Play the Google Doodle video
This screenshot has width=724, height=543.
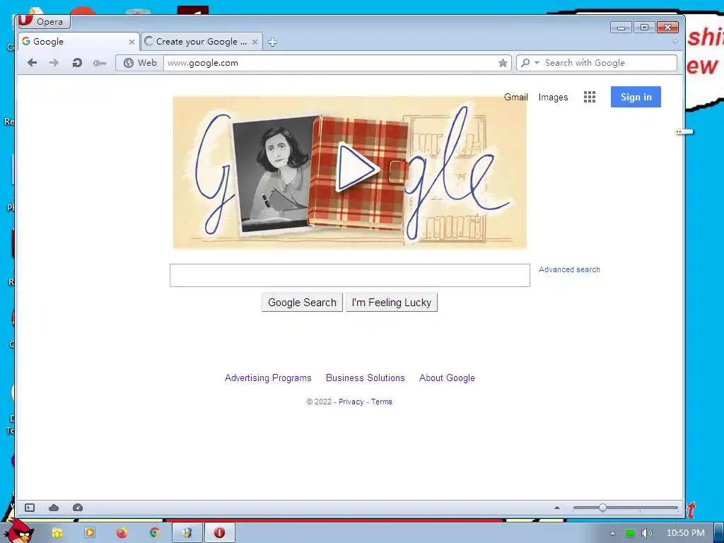tap(356, 167)
